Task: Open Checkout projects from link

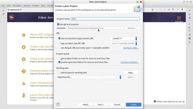Action: 42,71
